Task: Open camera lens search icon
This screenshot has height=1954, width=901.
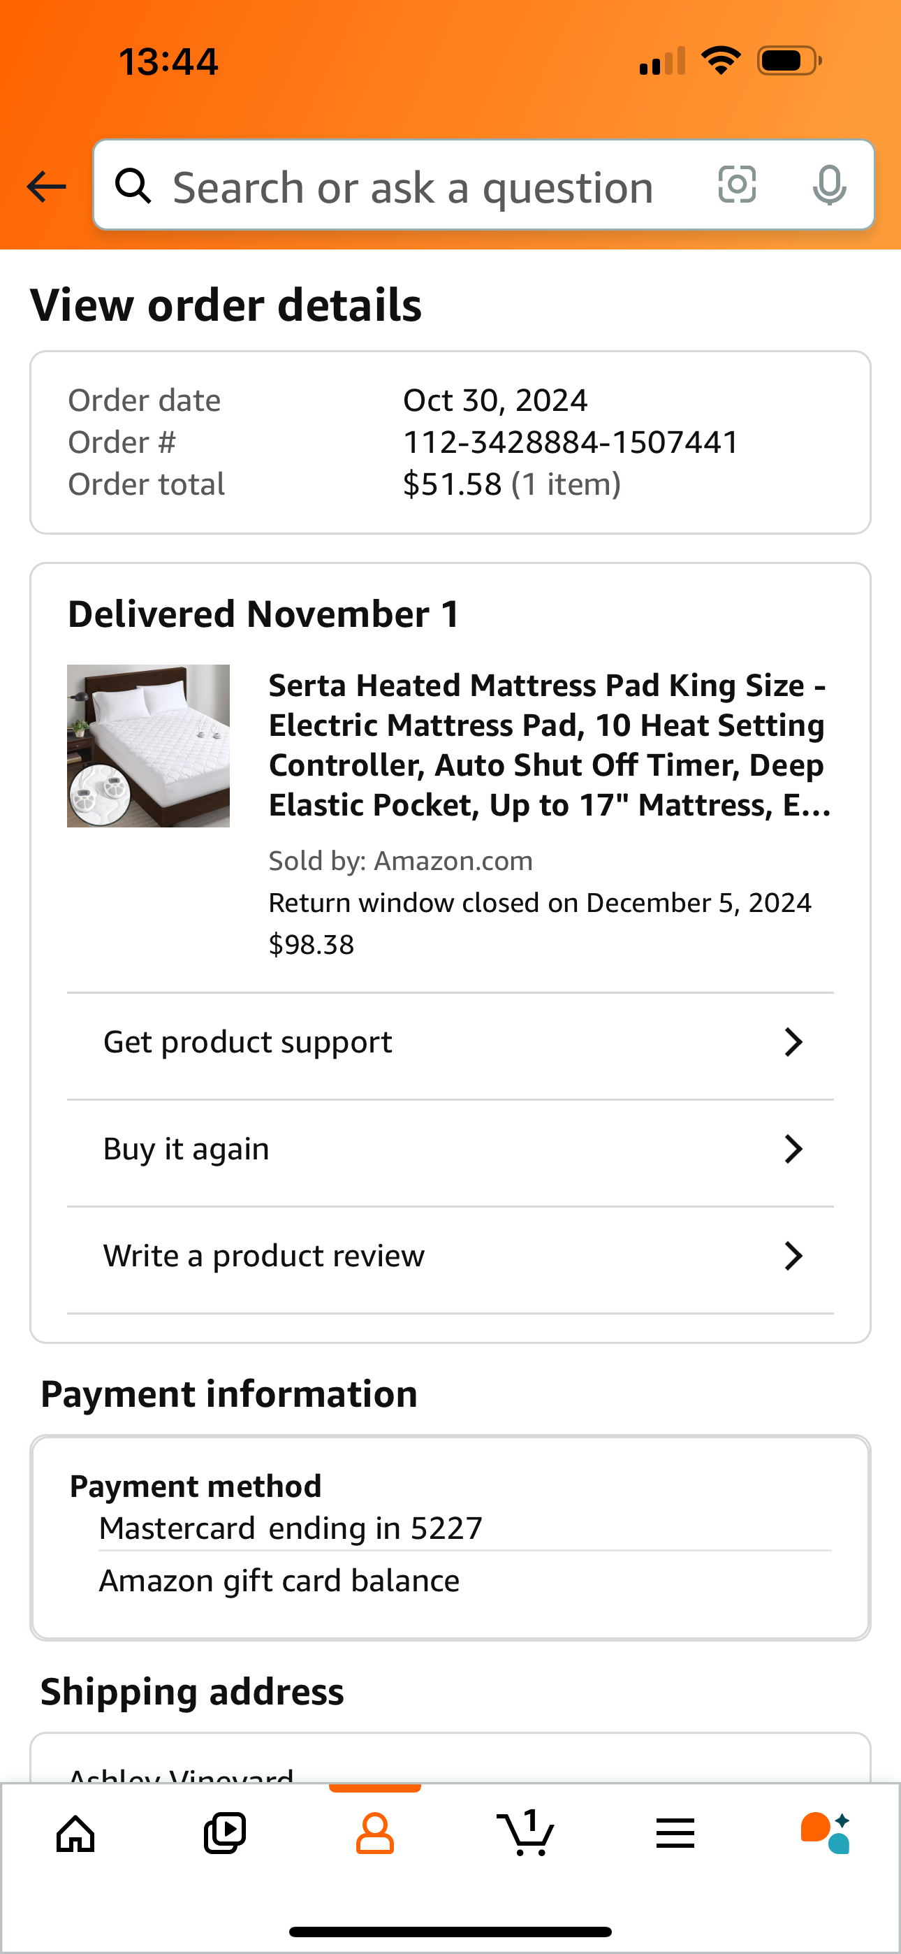Action: pos(736,184)
